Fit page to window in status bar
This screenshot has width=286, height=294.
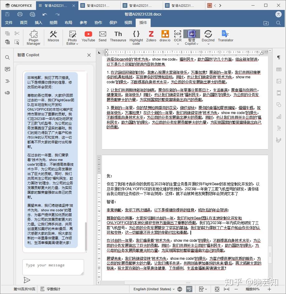[217, 289]
